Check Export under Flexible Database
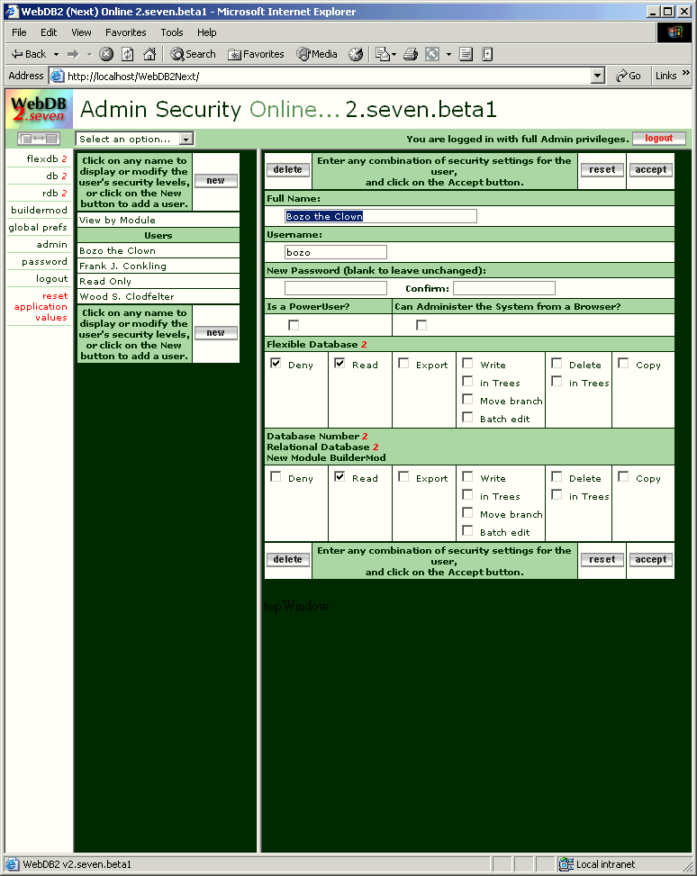Viewport: 697px width, 876px height. tap(403, 363)
